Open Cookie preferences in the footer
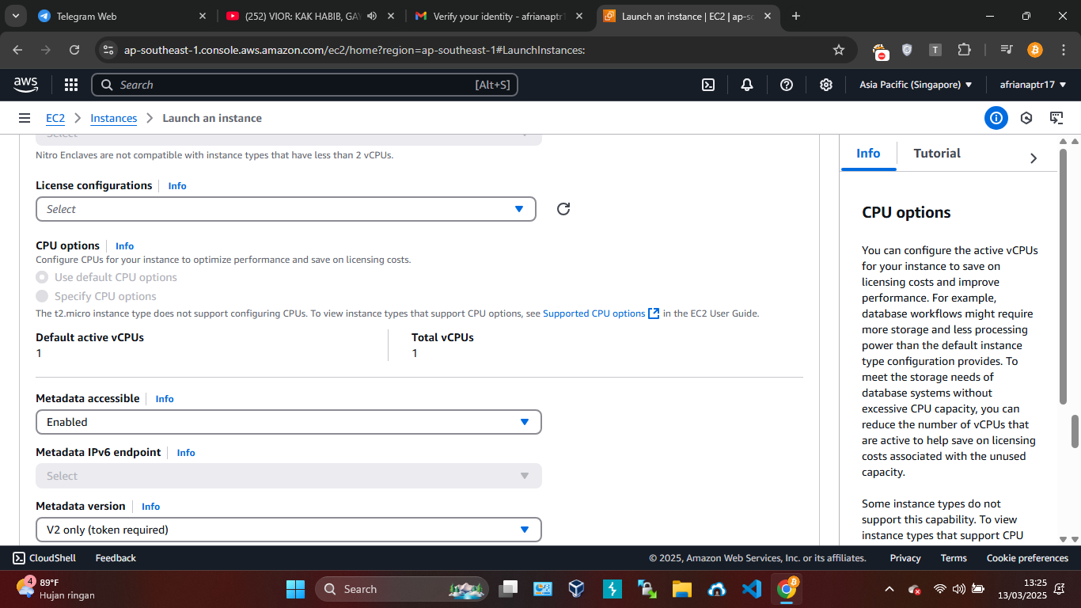Image resolution: width=1081 pixels, height=608 pixels. tap(1027, 558)
